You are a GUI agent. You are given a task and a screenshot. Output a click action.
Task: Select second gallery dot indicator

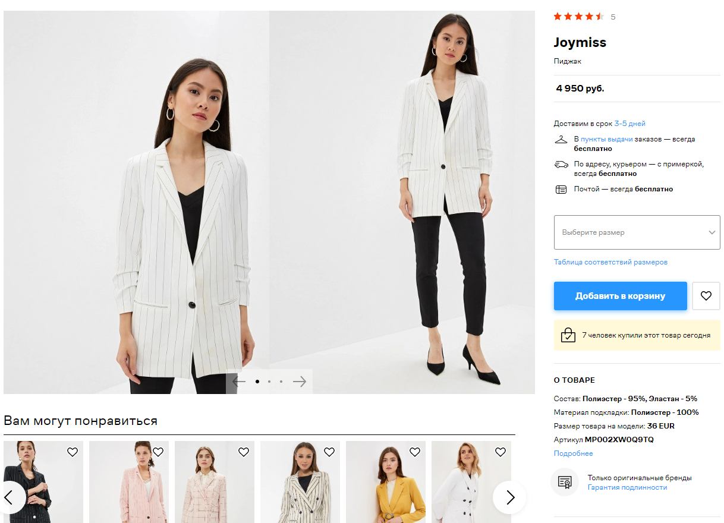[x=269, y=382]
